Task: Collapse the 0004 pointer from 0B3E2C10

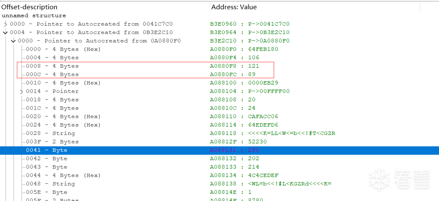Action: 5,32
